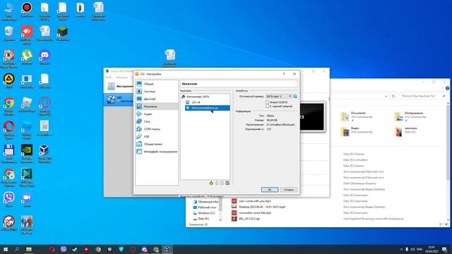Select the Контроллер: SATA tree item
The height and width of the screenshot is (254, 452).
(198, 97)
